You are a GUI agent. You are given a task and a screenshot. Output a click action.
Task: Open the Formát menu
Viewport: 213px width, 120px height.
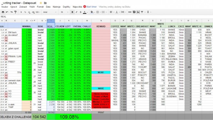(x=40, y=7)
